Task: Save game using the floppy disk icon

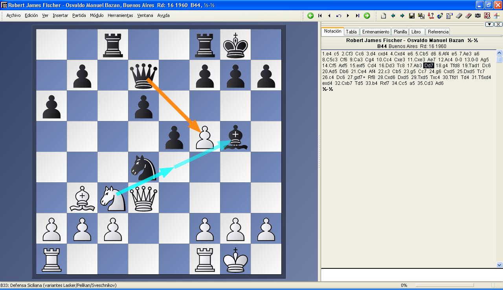Action: [412, 16]
